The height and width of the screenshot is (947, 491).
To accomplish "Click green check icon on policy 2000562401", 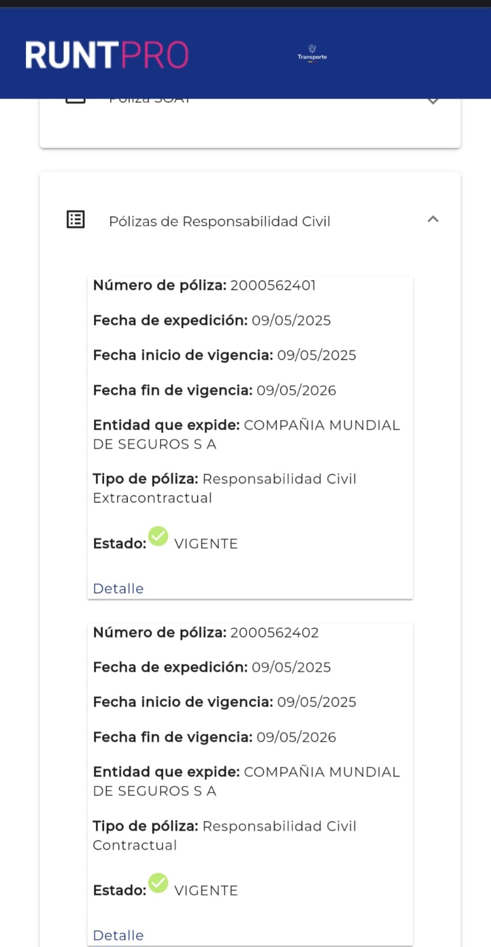I will (x=158, y=536).
